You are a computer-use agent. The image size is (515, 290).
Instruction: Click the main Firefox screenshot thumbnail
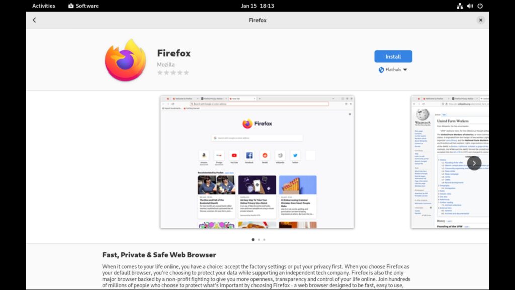click(257, 162)
